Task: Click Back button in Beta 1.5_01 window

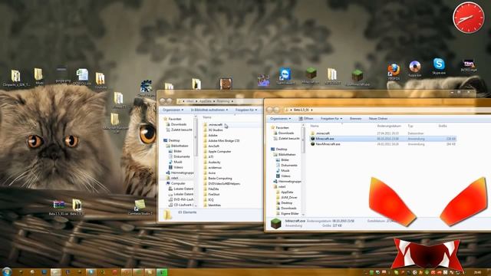Action: click(270, 110)
